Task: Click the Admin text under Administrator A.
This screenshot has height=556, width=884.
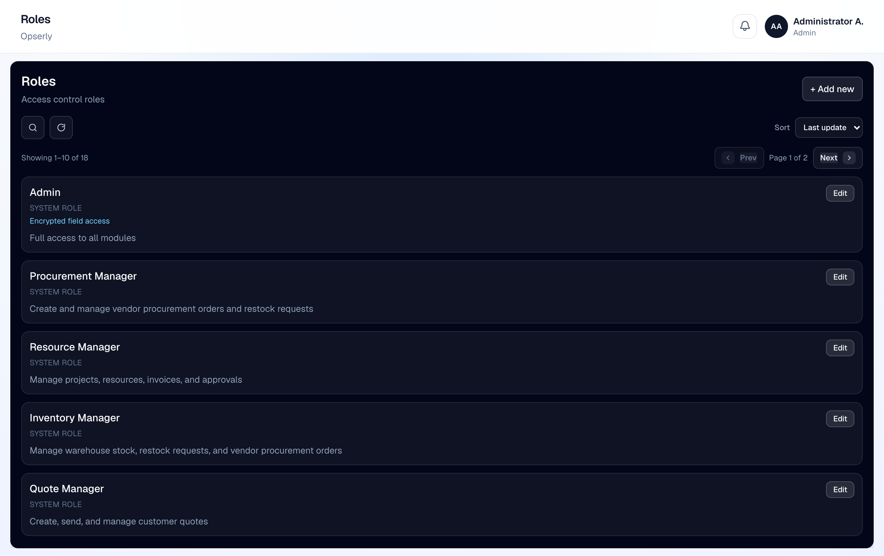Action: pos(804,33)
